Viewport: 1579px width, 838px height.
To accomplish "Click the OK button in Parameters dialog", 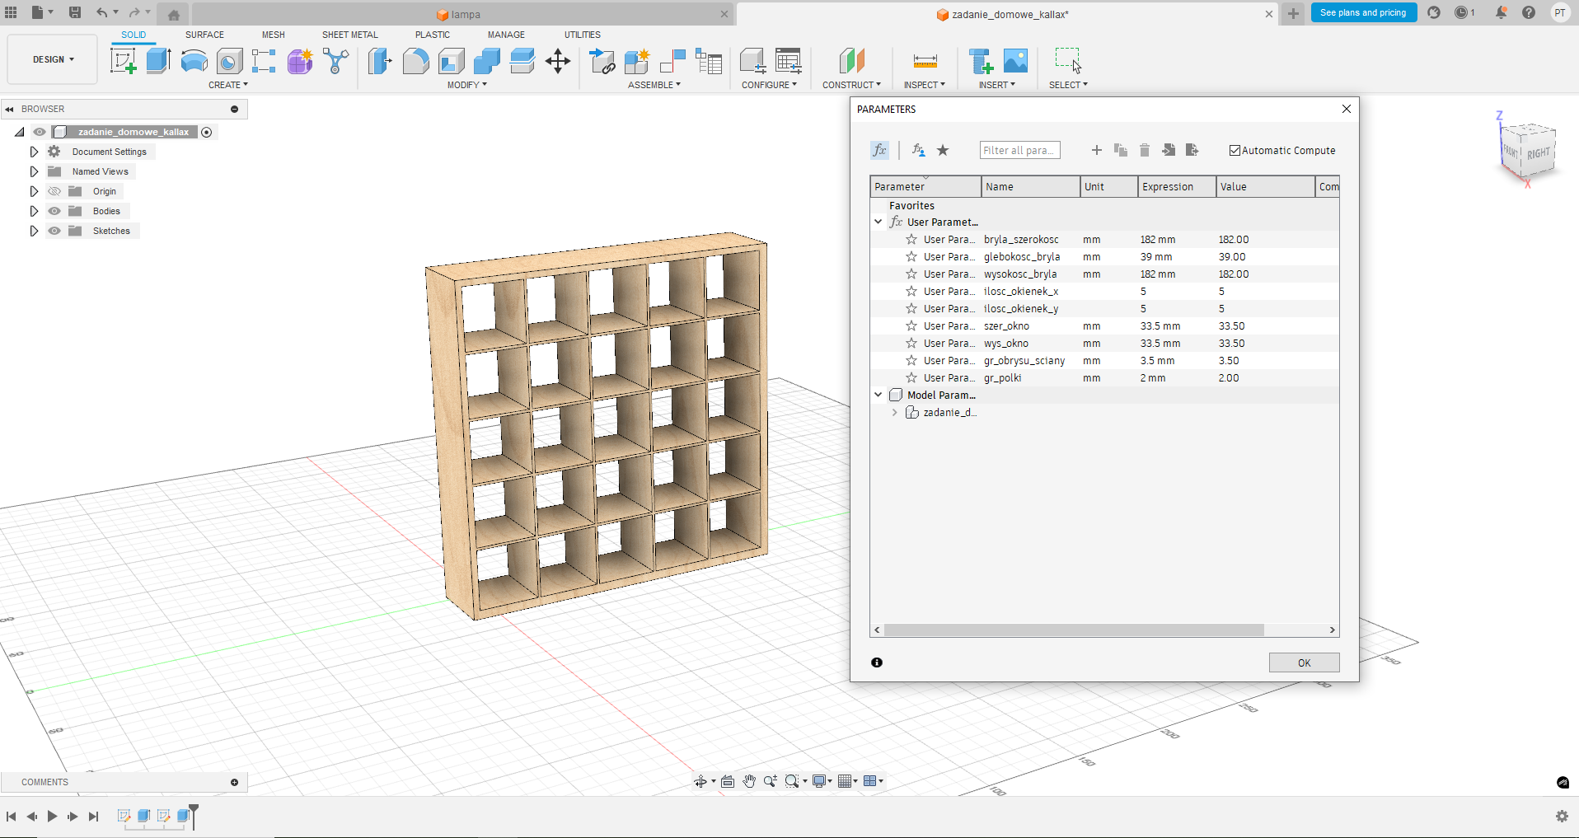I will click(x=1304, y=662).
